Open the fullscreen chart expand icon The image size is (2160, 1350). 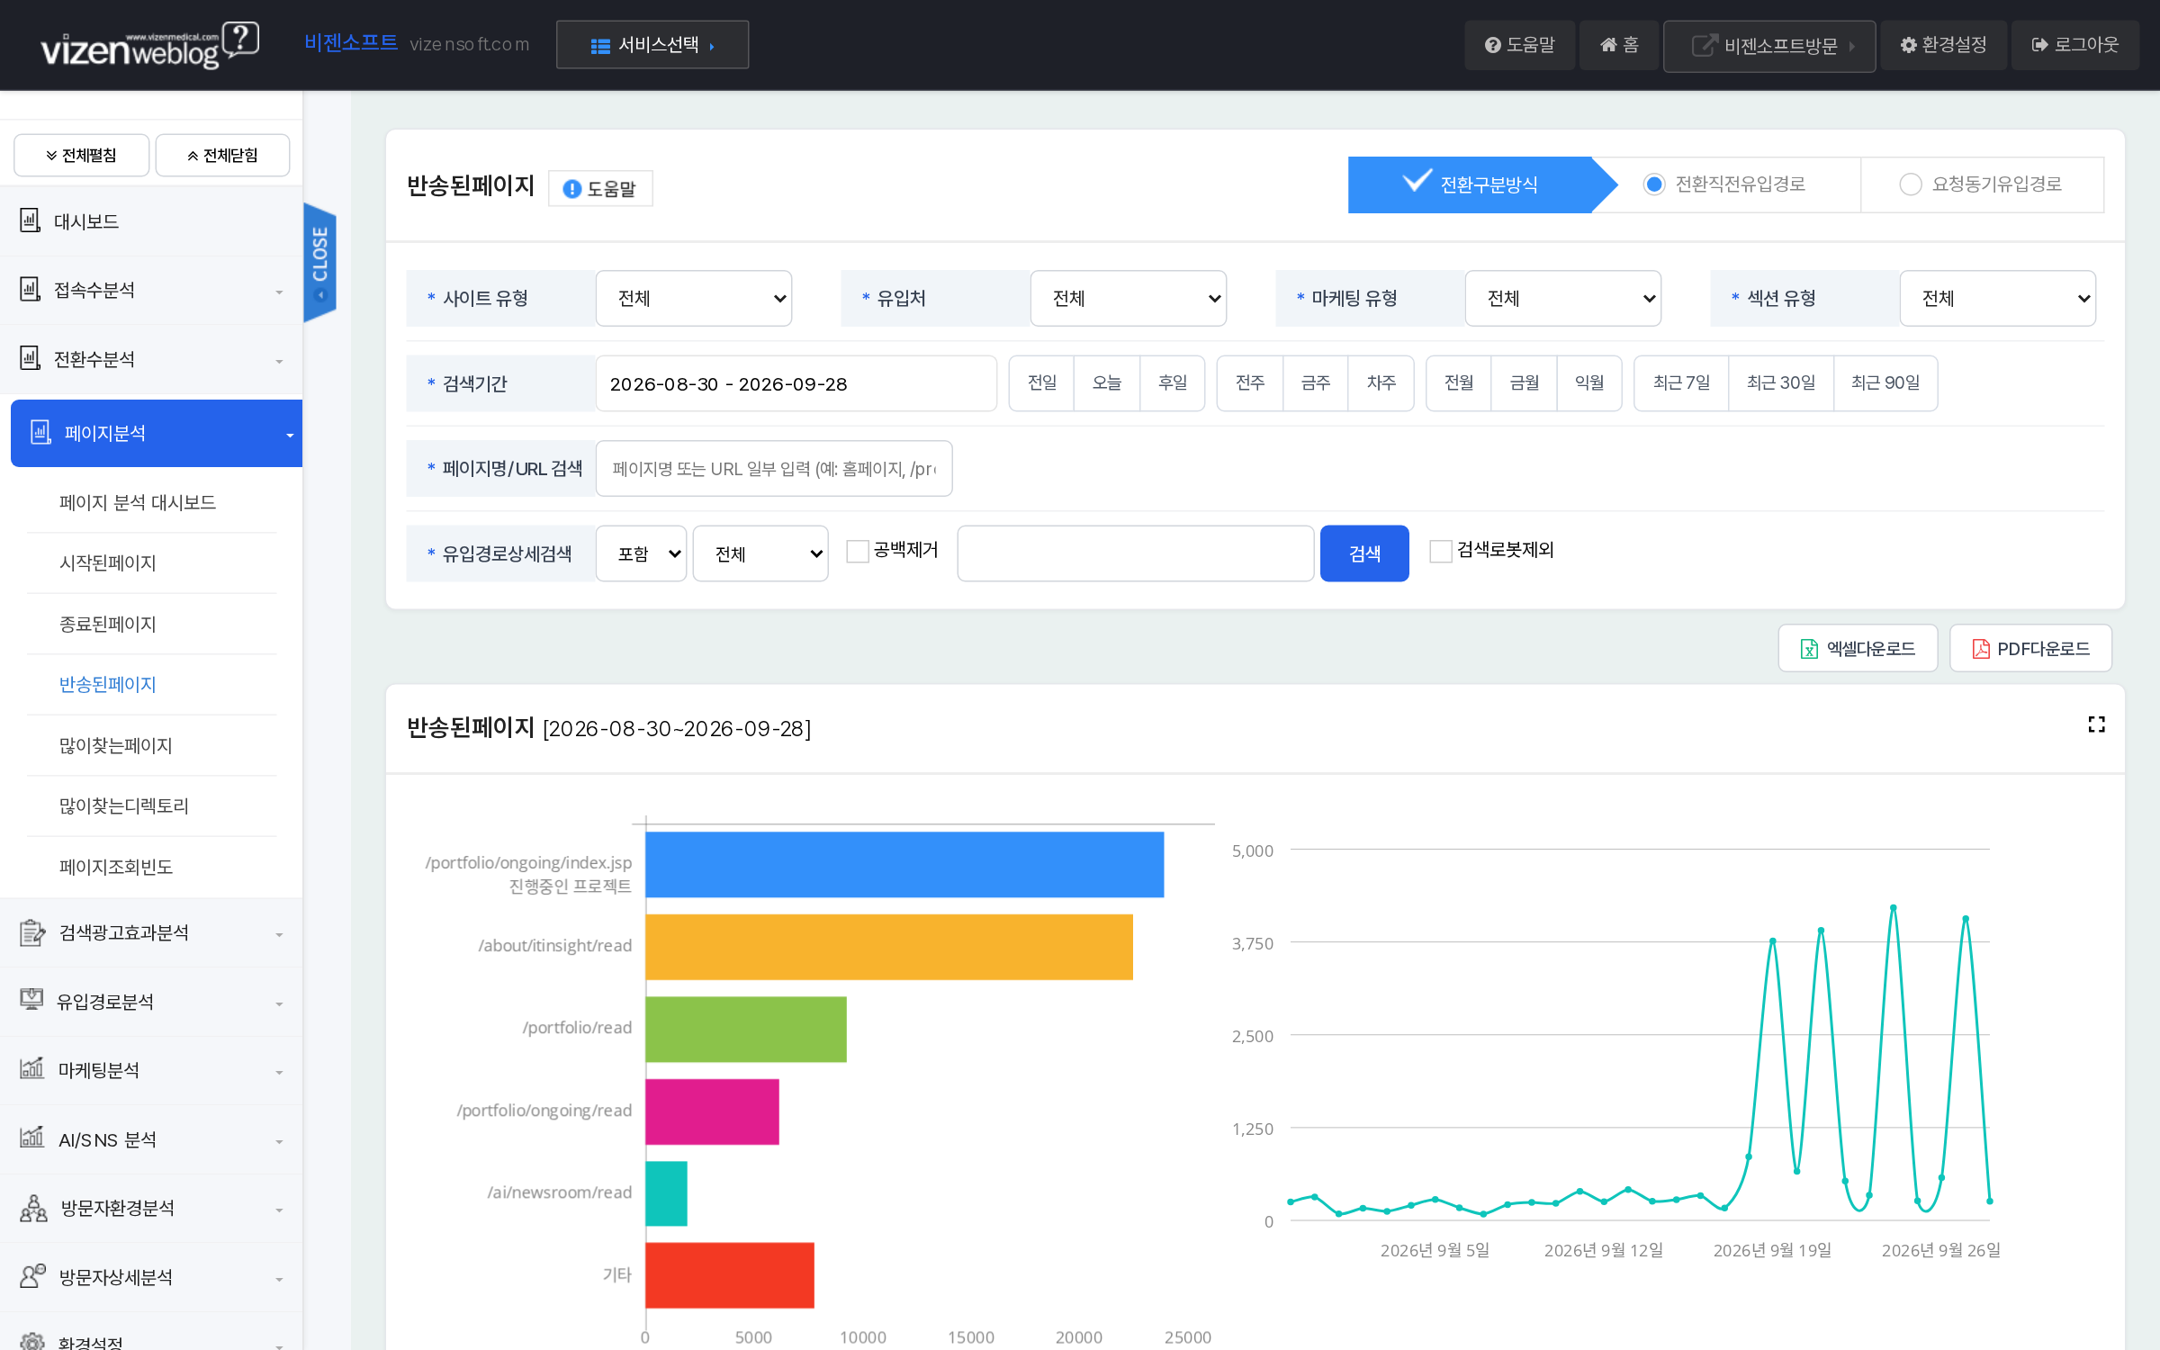pyautogui.click(x=2096, y=724)
